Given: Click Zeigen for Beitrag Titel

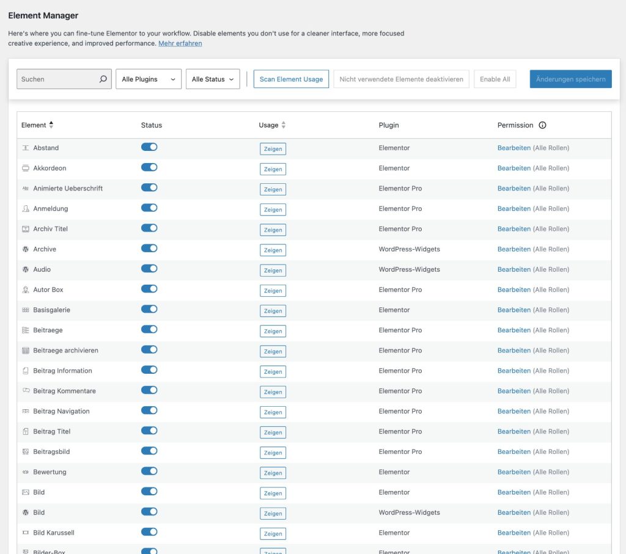Looking at the screenshot, I should tap(273, 432).
